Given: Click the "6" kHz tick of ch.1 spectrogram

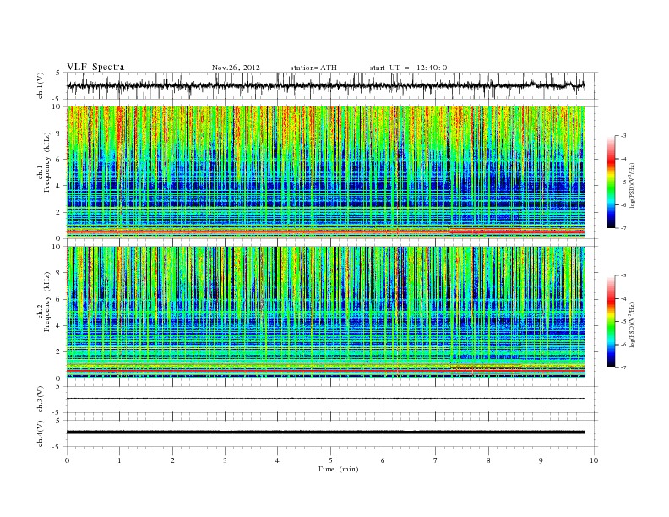Looking at the screenshot, I should pyautogui.click(x=58, y=160).
